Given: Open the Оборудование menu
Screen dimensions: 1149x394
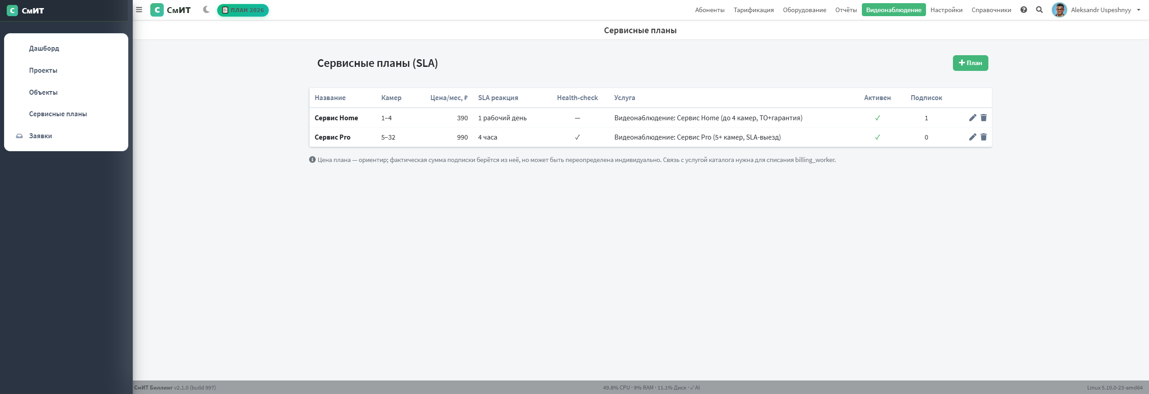Looking at the screenshot, I should tap(804, 10).
